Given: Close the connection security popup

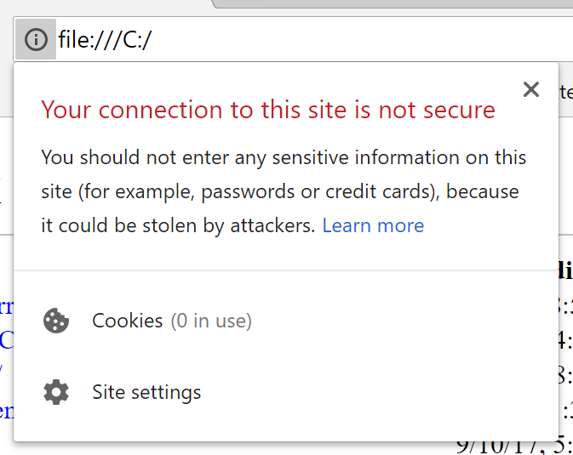Looking at the screenshot, I should [x=531, y=89].
